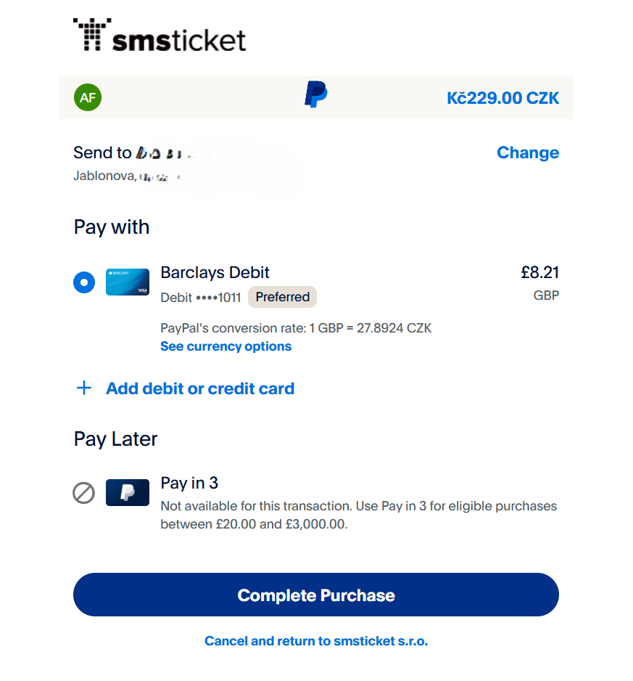Viewport: 633px width, 681px height.
Task: Click Add debit or credit card
Action: pyautogui.click(x=200, y=388)
